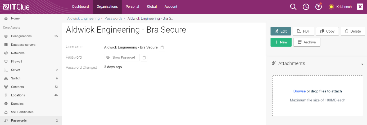367x125 pixels.
Task: Open the Krishnesh user menu
Action: tap(344, 7)
